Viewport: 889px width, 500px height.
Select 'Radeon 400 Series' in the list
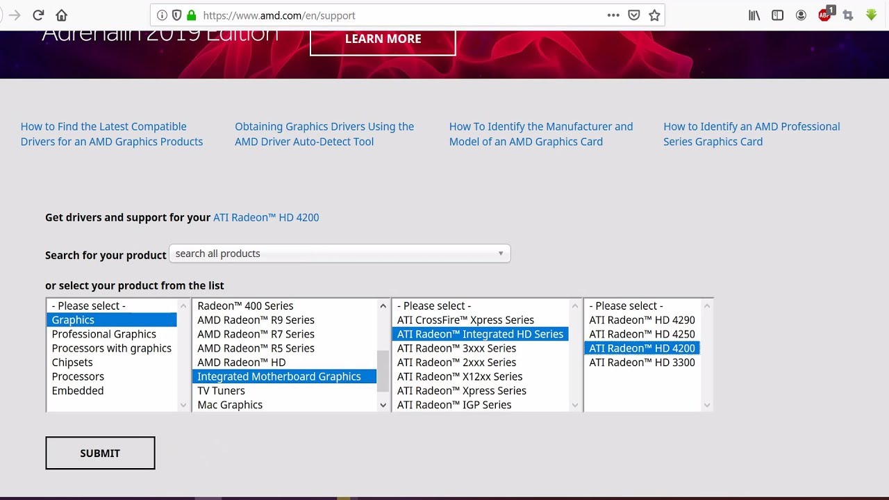(x=285, y=306)
